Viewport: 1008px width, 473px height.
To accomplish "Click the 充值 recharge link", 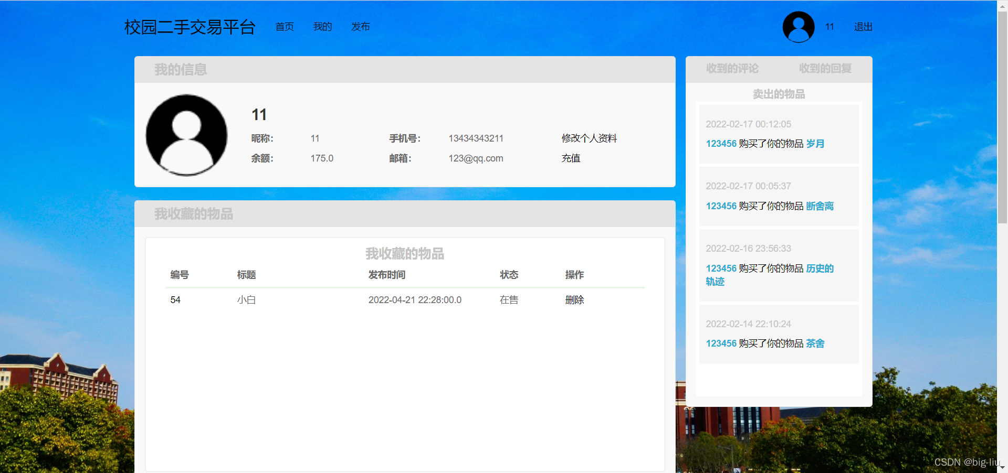I will pyautogui.click(x=571, y=158).
